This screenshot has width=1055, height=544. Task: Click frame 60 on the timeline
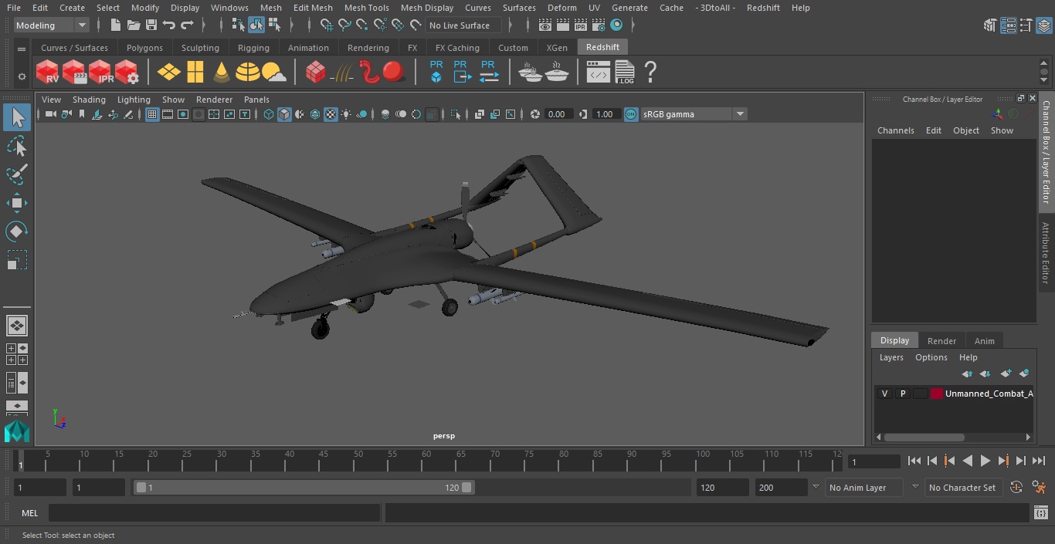[x=426, y=461]
